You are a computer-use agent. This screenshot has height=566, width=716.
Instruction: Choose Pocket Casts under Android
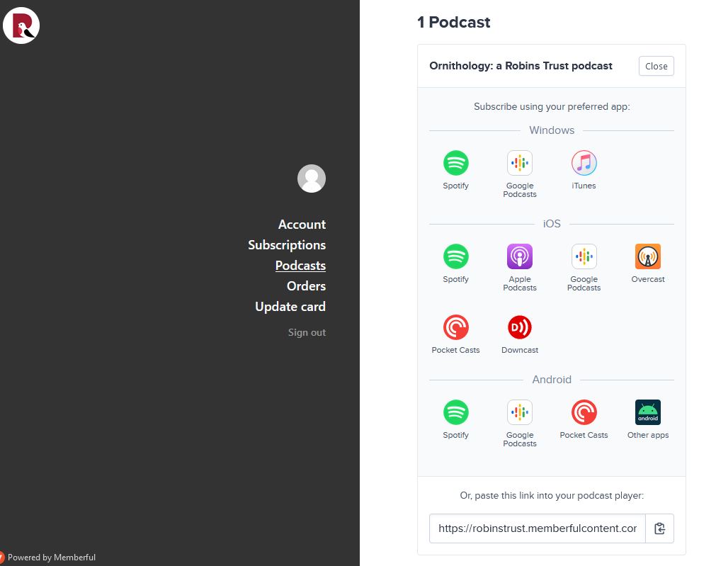pyautogui.click(x=584, y=412)
